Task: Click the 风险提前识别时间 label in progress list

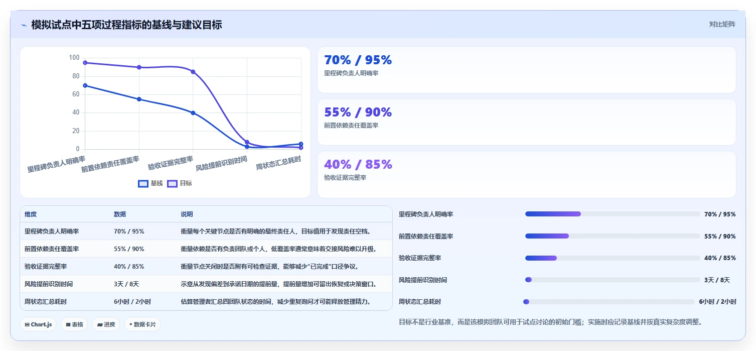Action: point(423,280)
